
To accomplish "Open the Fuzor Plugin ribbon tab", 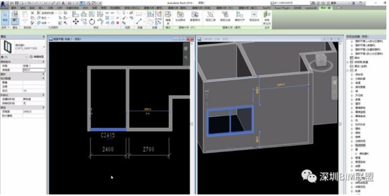I will (x=282, y=8).
